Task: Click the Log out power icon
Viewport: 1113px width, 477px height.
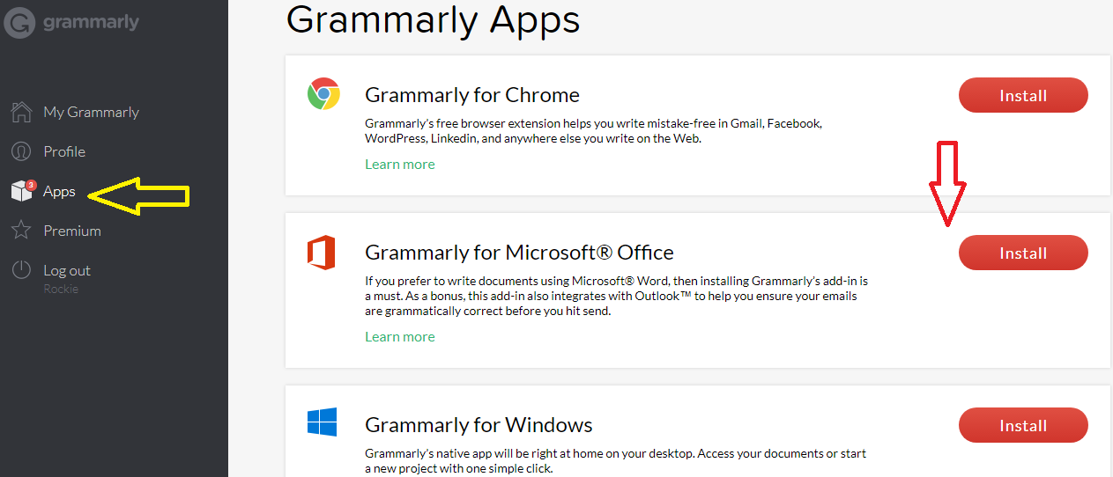Action: click(x=21, y=270)
